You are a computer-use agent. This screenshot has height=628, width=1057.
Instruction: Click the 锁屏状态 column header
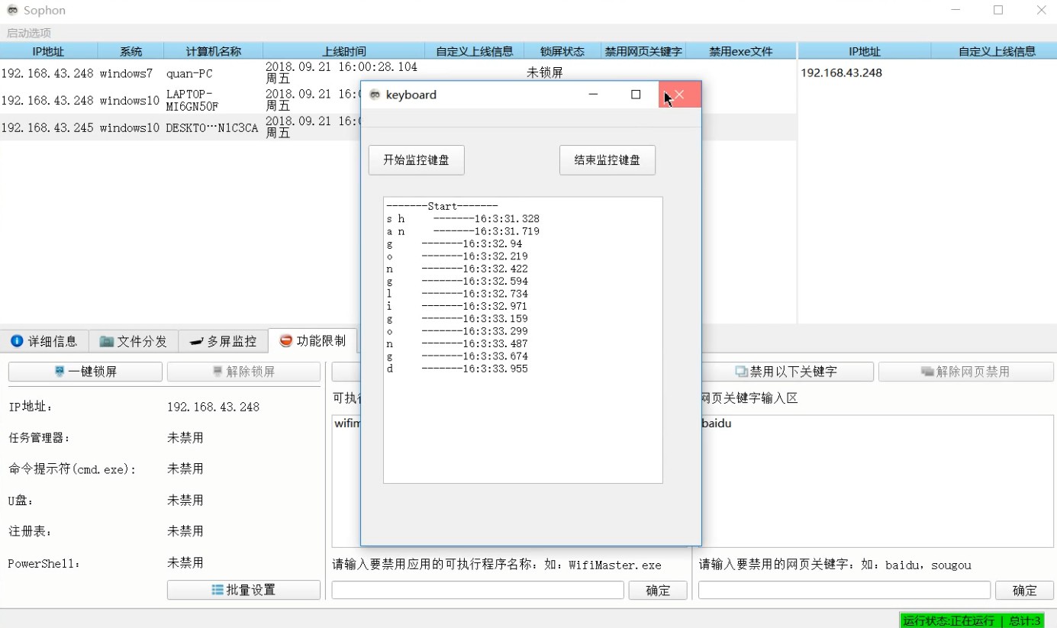(x=562, y=52)
